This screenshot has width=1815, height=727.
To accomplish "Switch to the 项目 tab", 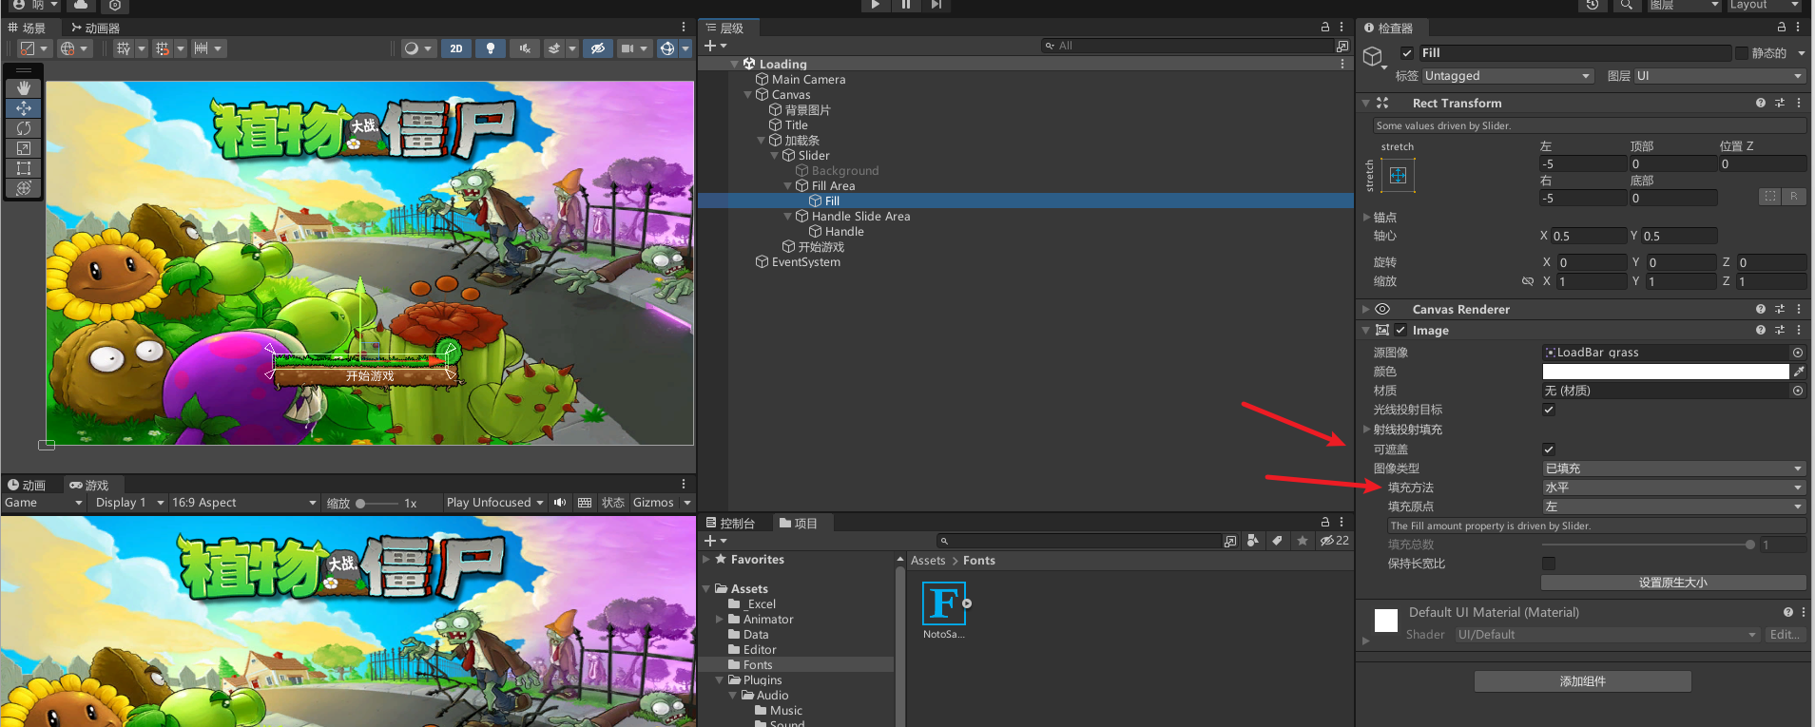I will 799,524.
